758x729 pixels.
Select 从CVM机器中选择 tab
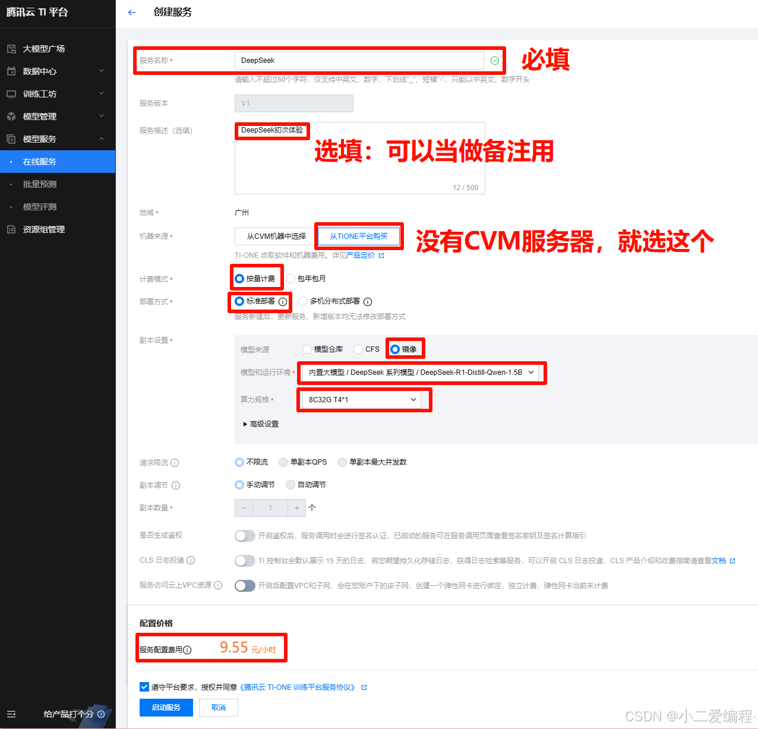[x=276, y=236]
